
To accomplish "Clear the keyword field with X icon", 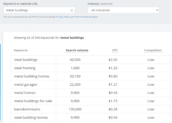I will [72, 10].
